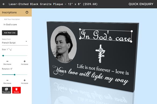The width and height of the screenshot is (157, 104).
Task: Decrease size with the minus icon
Action: [x=7, y=61]
